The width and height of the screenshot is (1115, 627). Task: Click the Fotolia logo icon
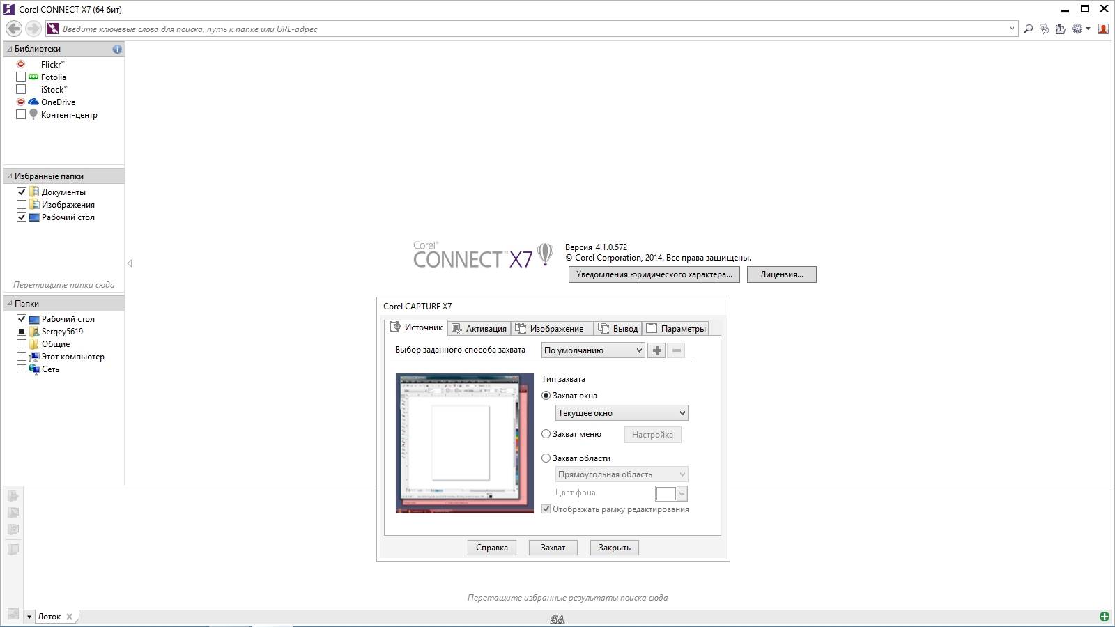point(33,77)
